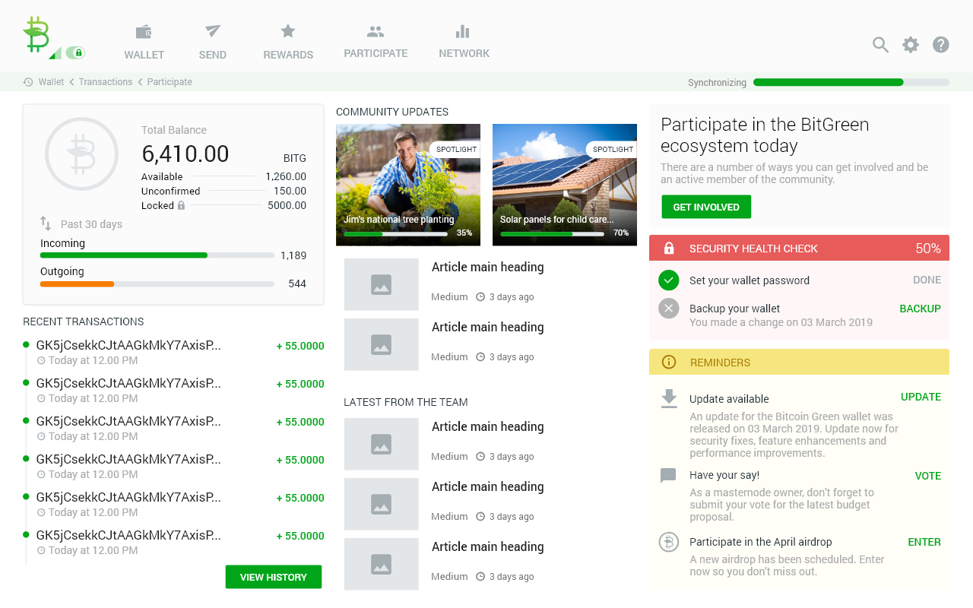Navigate to Wallet in the breadcrumb
Image resolution: width=973 pixels, height=608 pixels.
pos(51,82)
